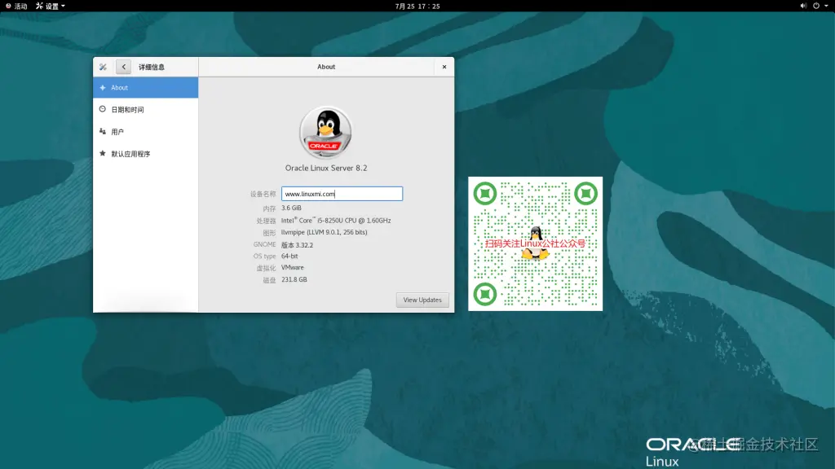Click the volume speaker icon in top bar
Screen dimensions: 835x469
point(803,6)
